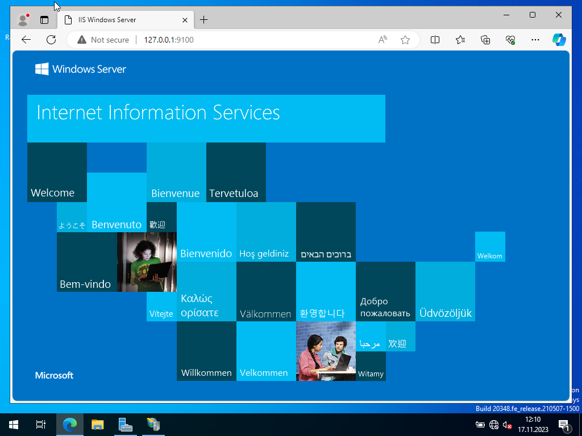Click the Καλώς ορίσατε tile
Image resolution: width=582 pixels, height=436 pixels.
click(206, 292)
